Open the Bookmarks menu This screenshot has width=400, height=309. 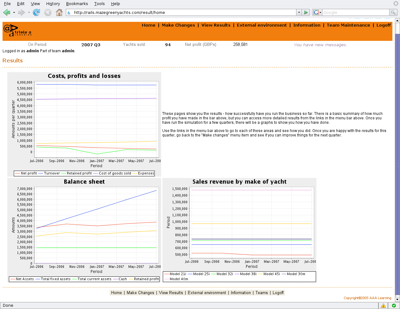click(x=77, y=3)
